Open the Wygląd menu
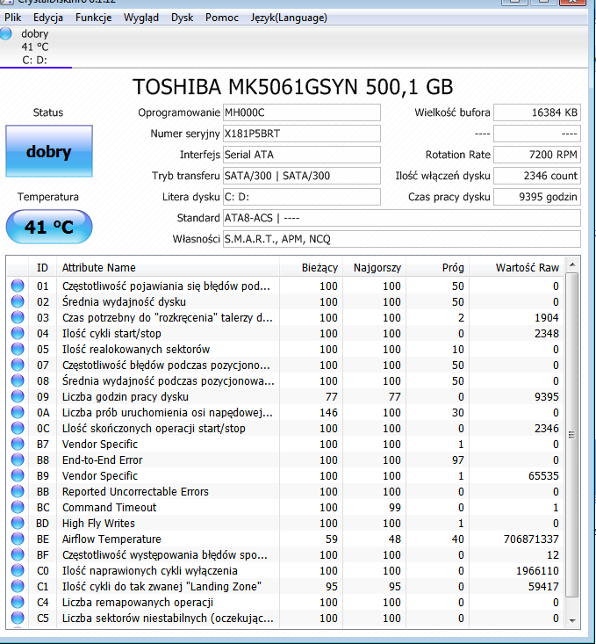Viewport: 596px width, 644px height. pos(140,18)
